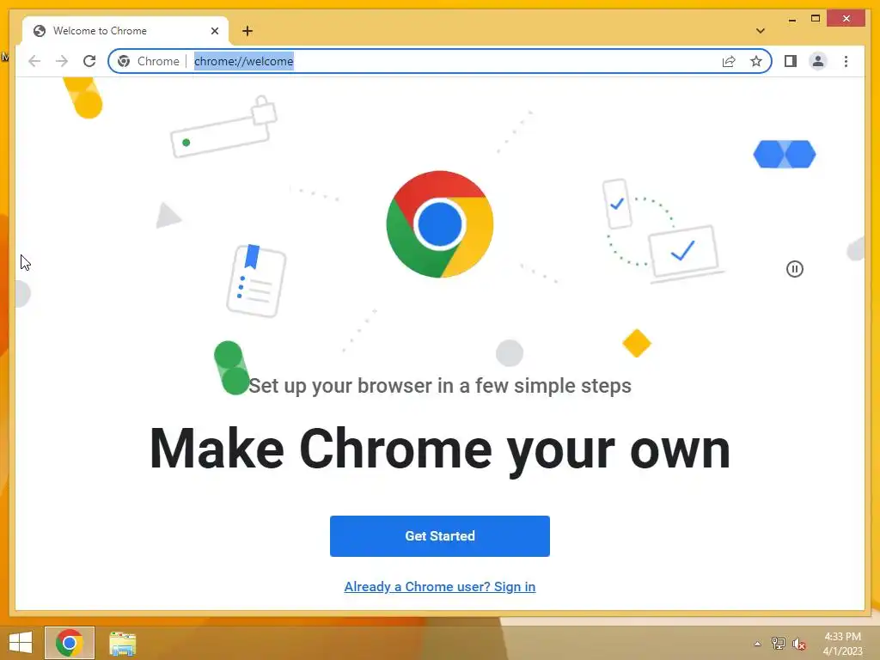Maximize the Chrome window

816,19
